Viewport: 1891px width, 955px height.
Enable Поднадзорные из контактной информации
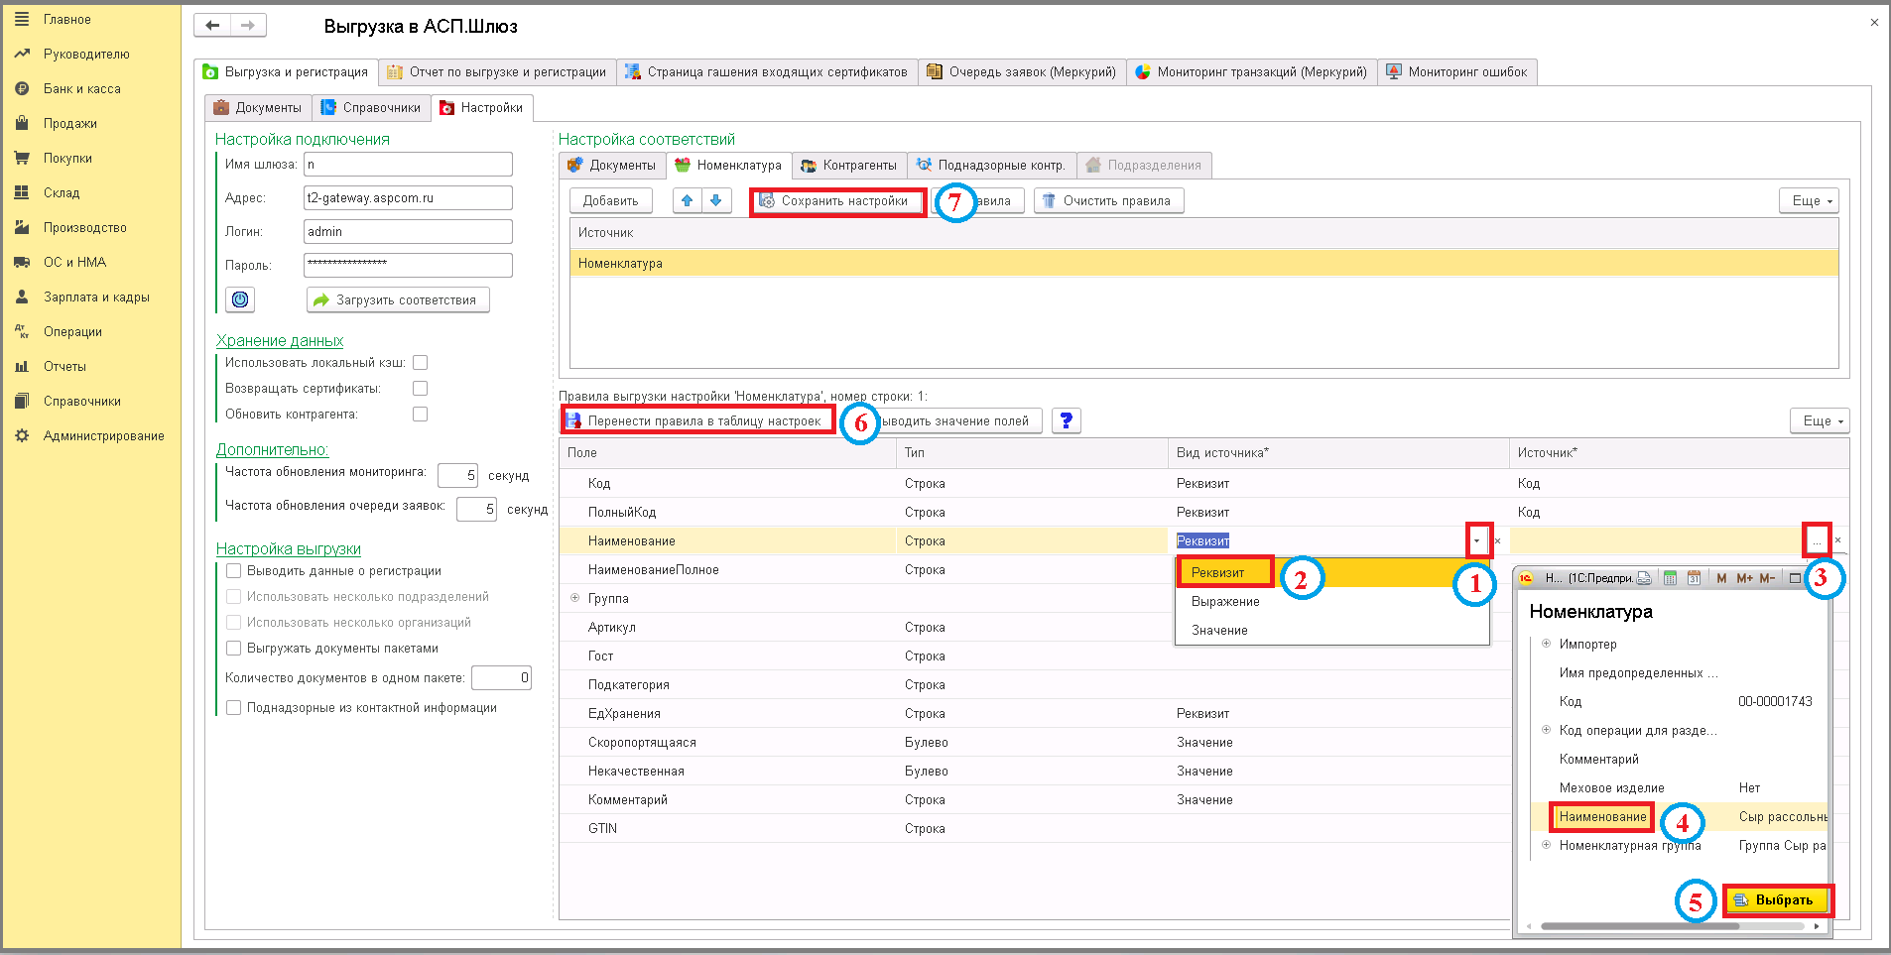(234, 708)
